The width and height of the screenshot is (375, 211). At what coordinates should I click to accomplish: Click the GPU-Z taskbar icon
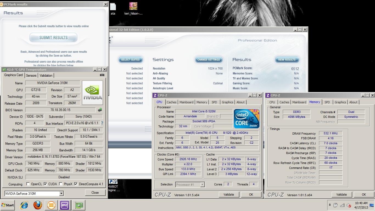(79, 205)
